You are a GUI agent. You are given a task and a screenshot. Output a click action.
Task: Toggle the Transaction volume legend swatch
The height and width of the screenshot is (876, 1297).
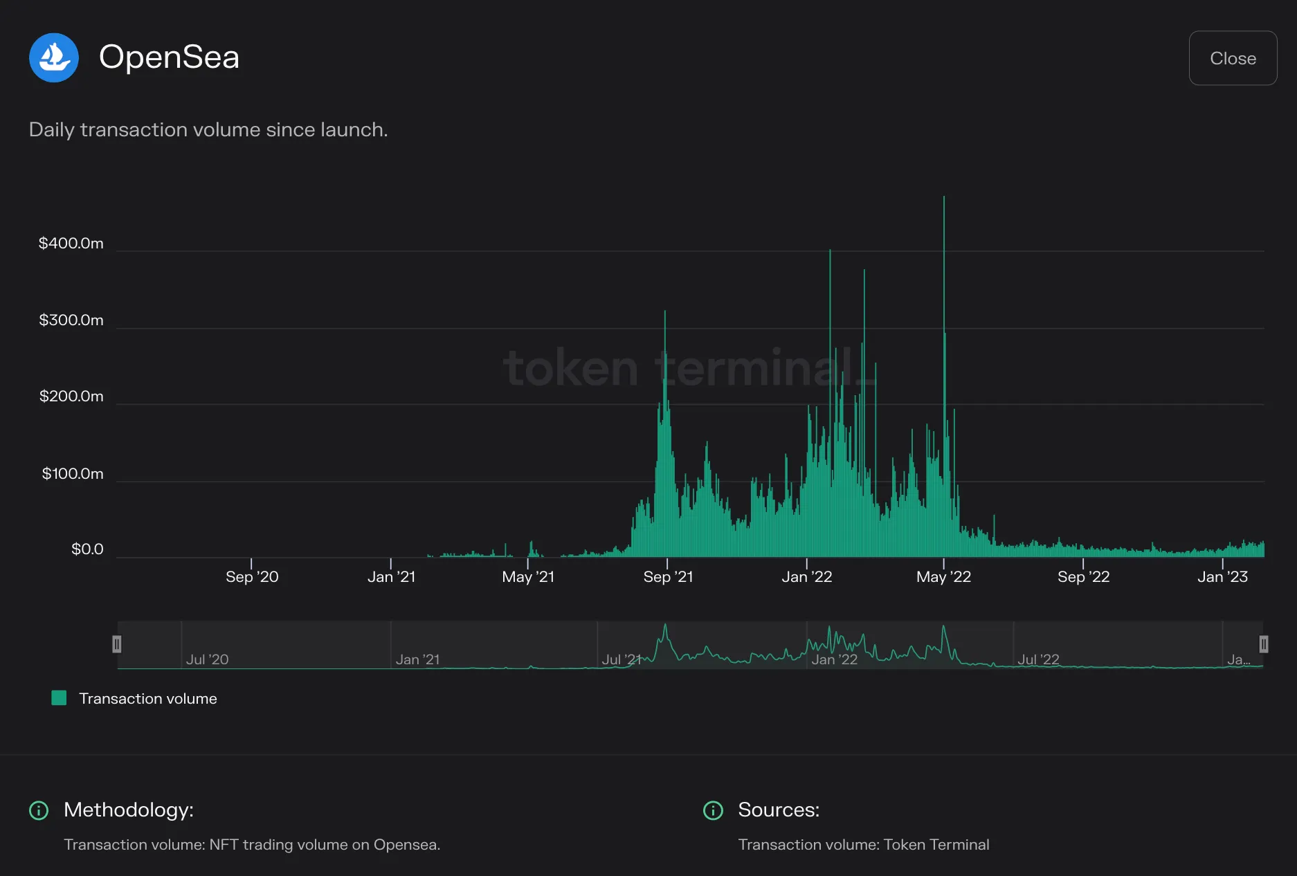tap(59, 698)
